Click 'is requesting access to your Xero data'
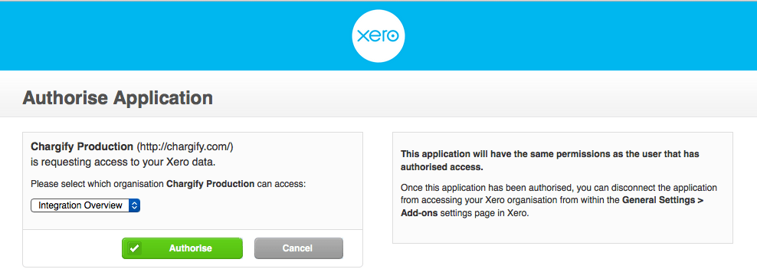The height and width of the screenshot is (279, 757). 123,162
